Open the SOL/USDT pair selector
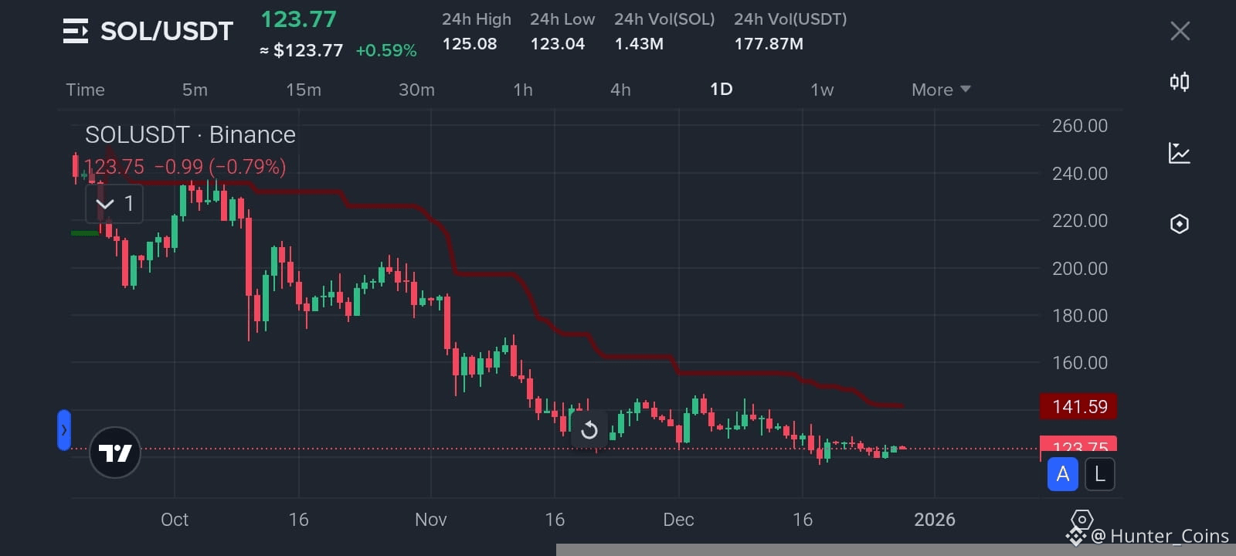Screen dimensions: 1236x556 pos(167,31)
